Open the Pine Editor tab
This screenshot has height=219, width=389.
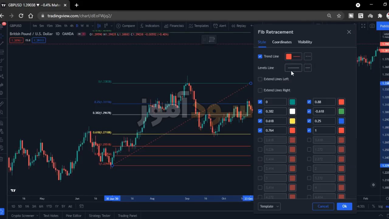(74, 216)
